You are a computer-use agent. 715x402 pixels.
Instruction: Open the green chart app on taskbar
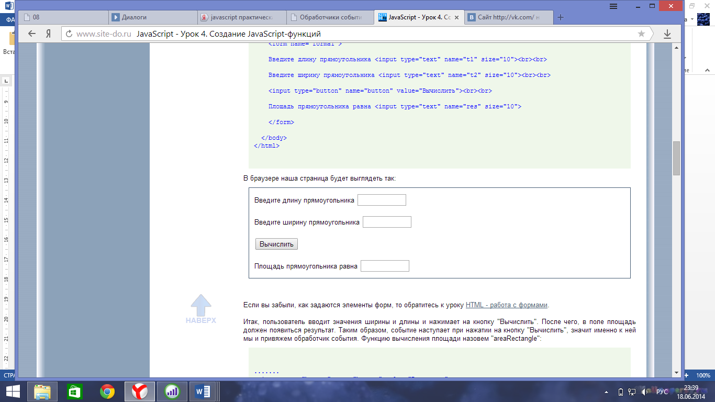(172, 391)
